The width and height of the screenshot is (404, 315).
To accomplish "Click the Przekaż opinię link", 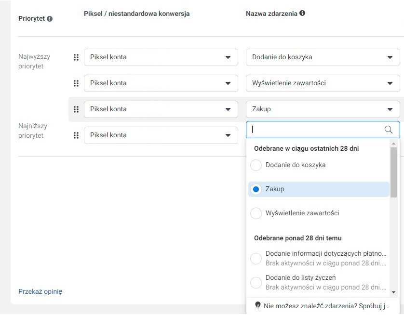I will click(40, 291).
